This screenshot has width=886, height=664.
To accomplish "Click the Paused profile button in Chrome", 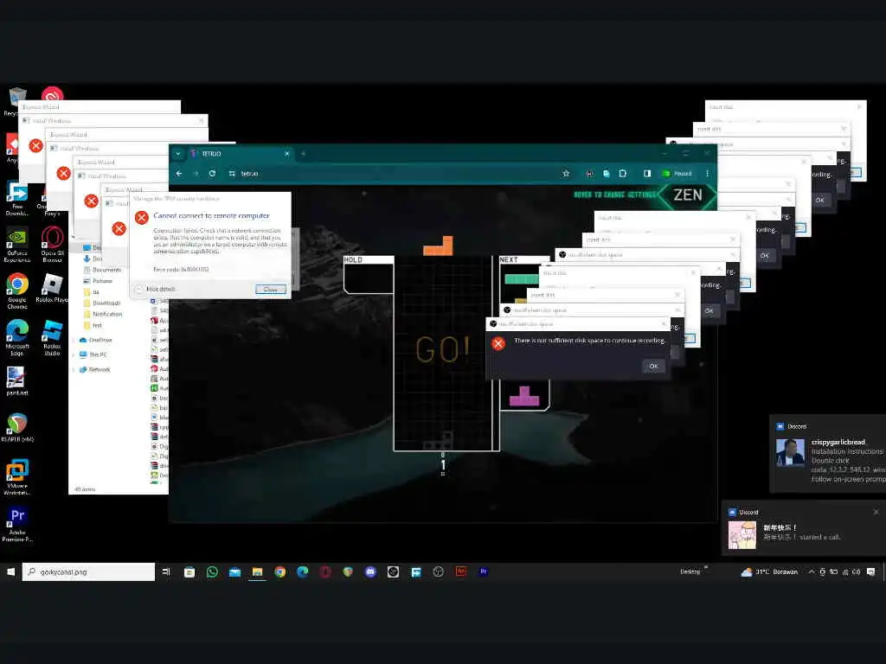I will point(677,173).
